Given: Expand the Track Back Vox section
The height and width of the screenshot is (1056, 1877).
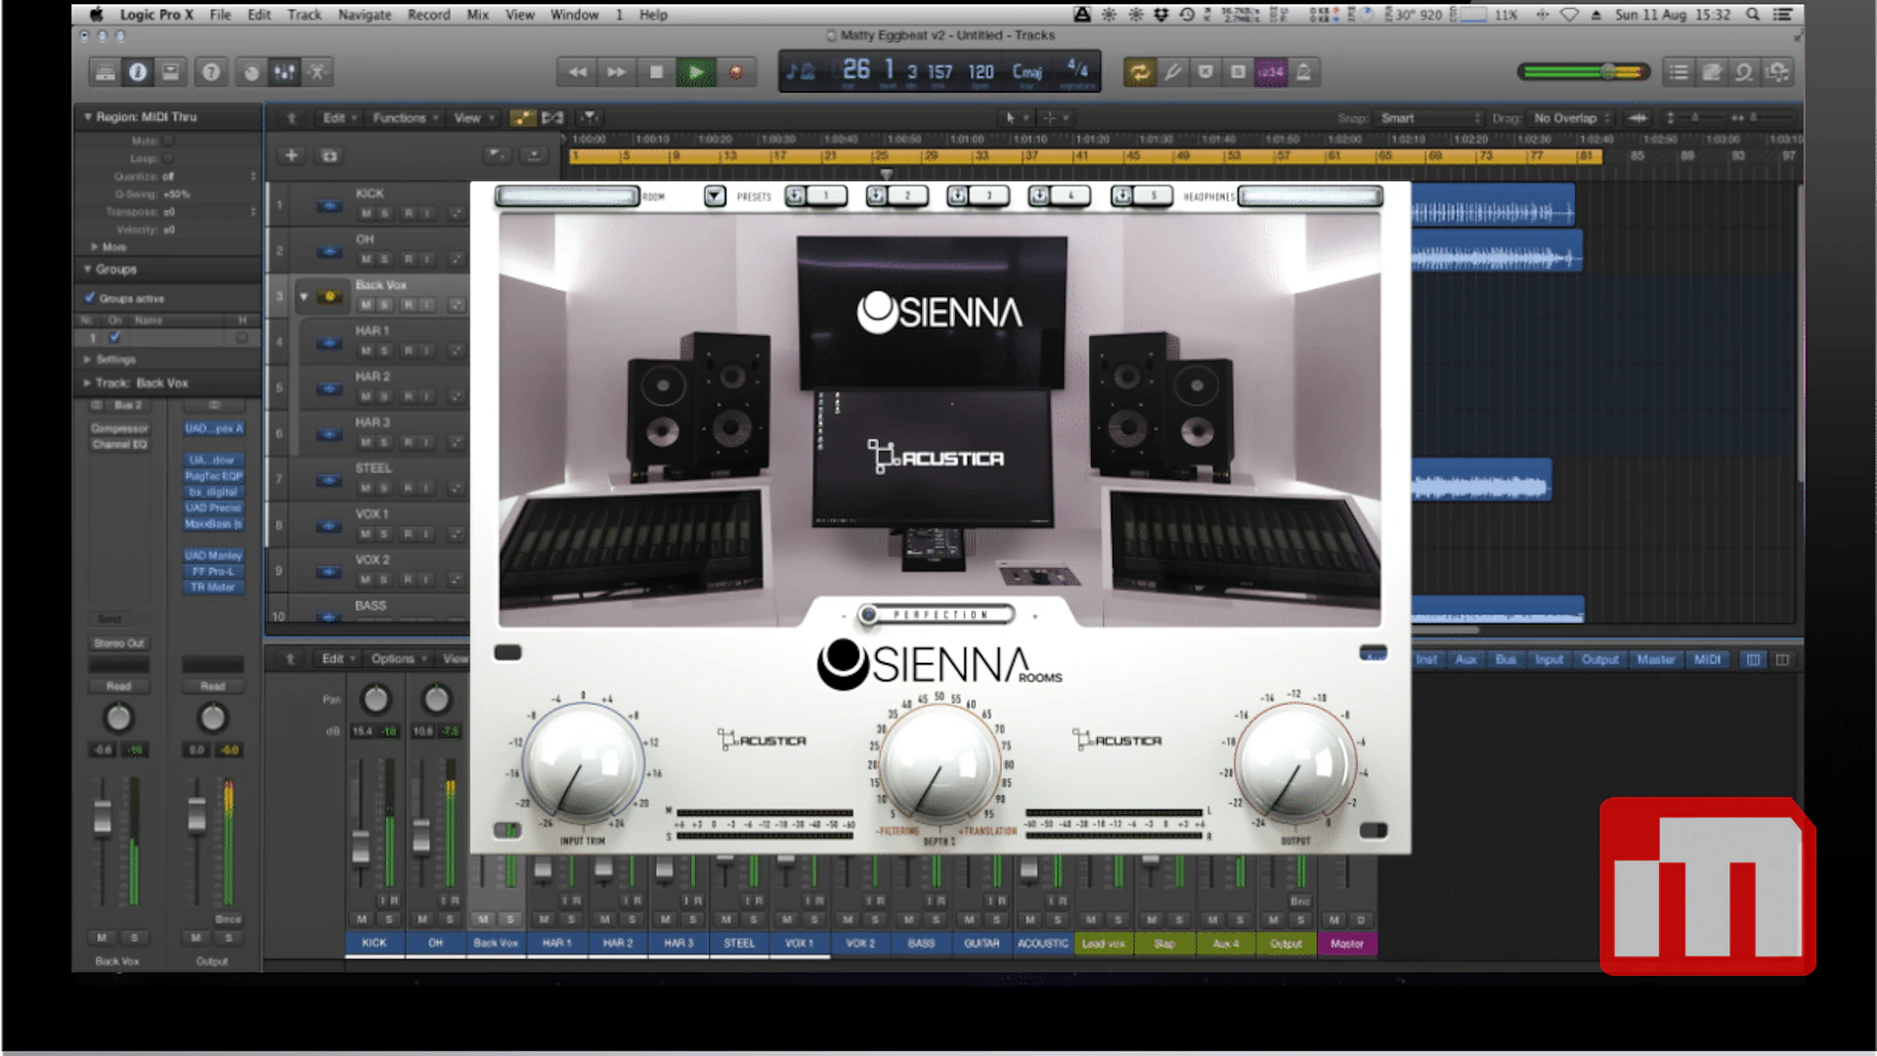Looking at the screenshot, I should (87, 383).
